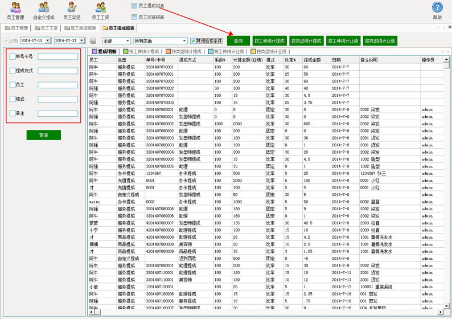Click the 帮助 help icon

(x=437, y=11)
